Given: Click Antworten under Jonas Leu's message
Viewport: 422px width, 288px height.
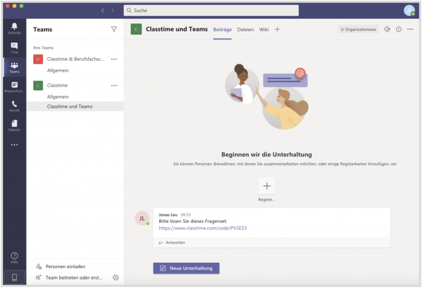Looking at the screenshot, I should pyautogui.click(x=172, y=243).
